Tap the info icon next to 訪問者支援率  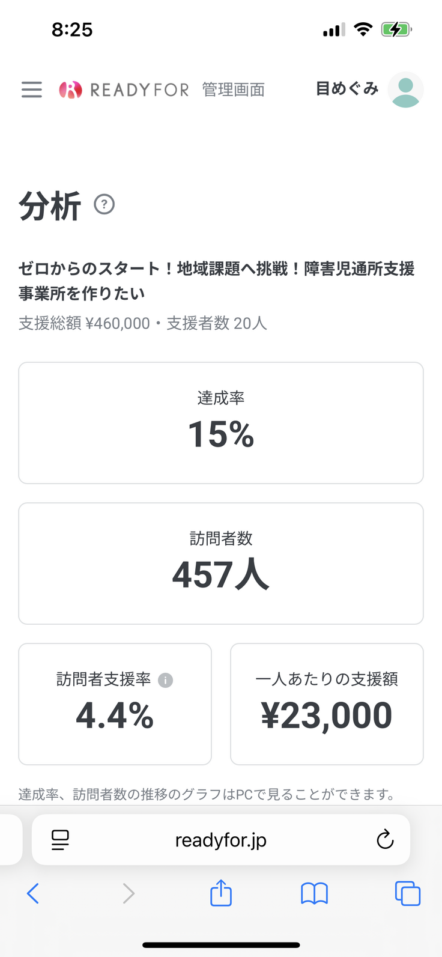click(165, 680)
